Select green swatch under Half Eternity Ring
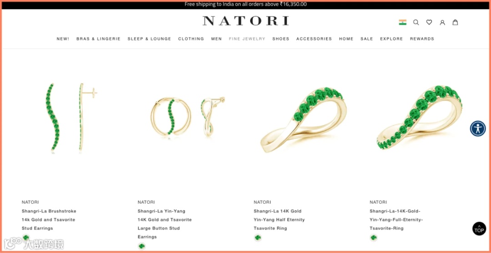The image size is (491, 253). (x=258, y=238)
